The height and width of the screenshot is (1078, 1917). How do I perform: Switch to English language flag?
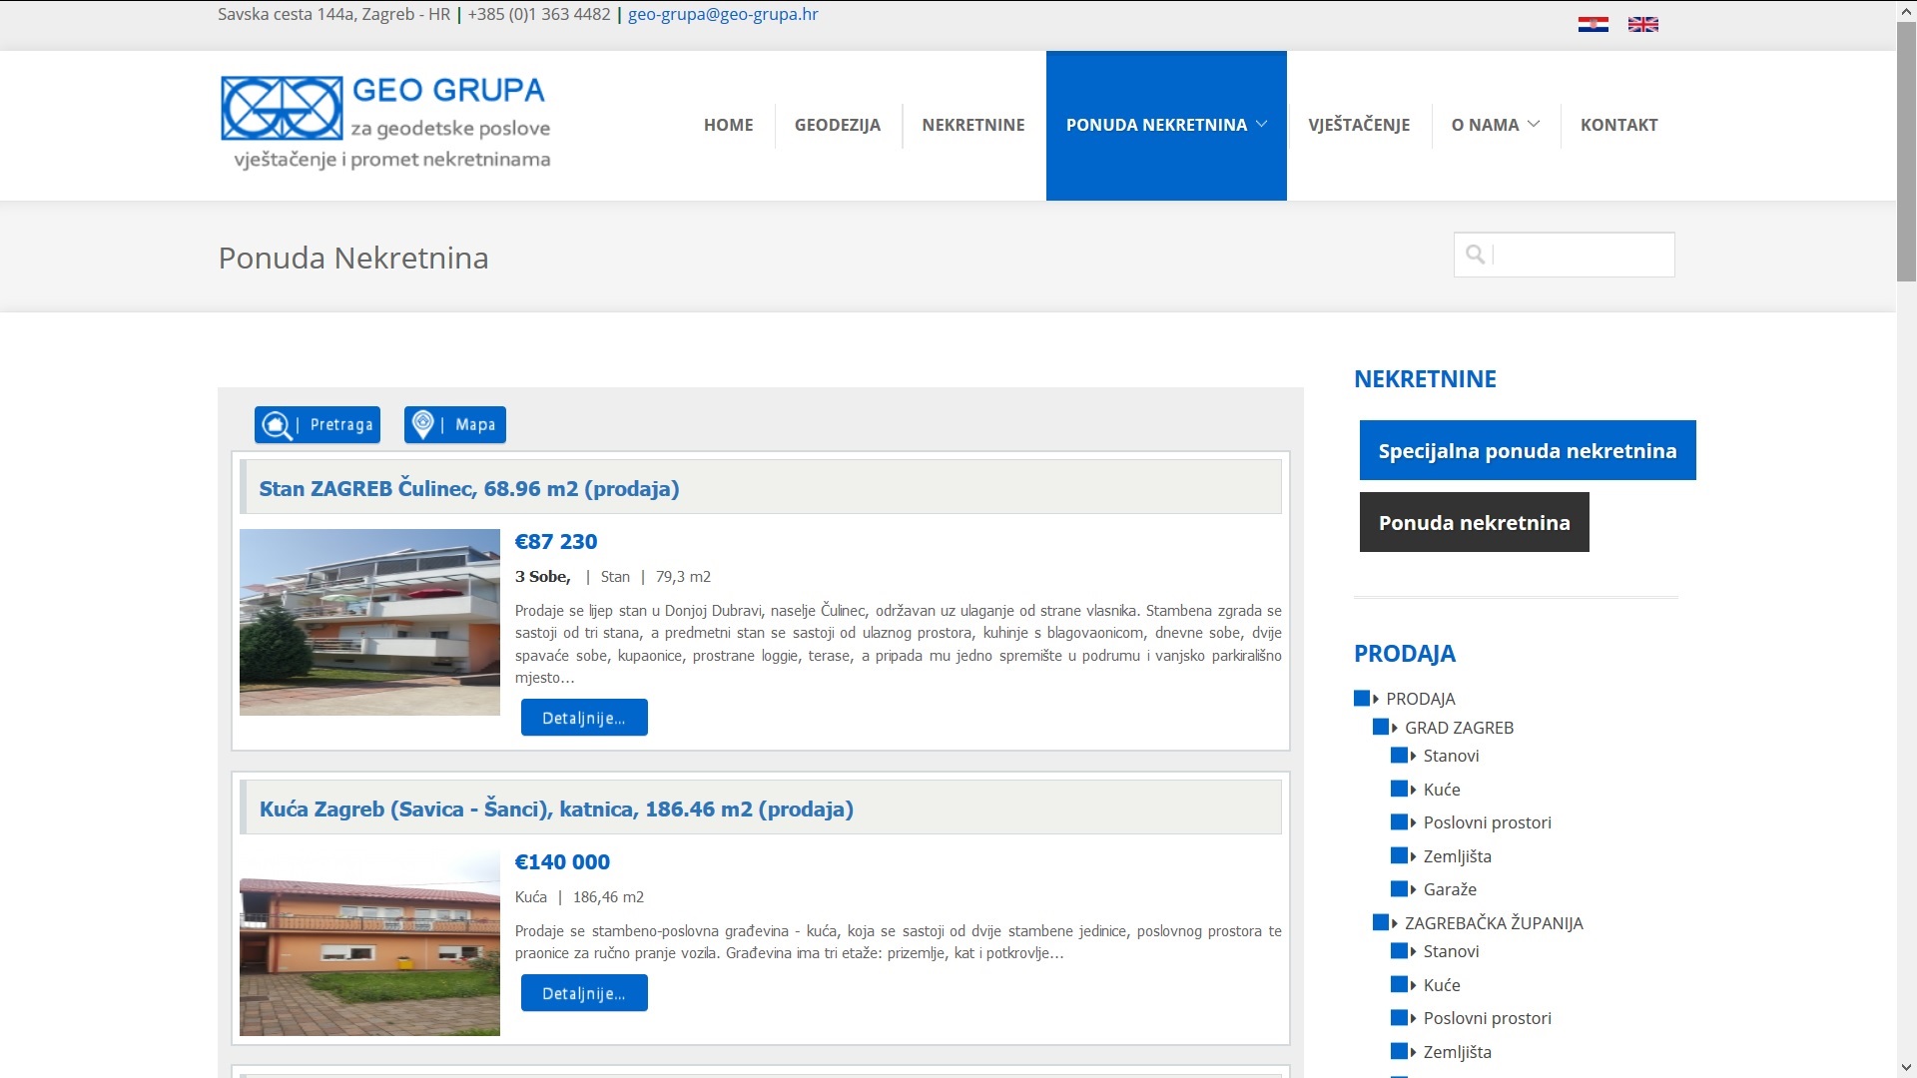(1642, 25)
